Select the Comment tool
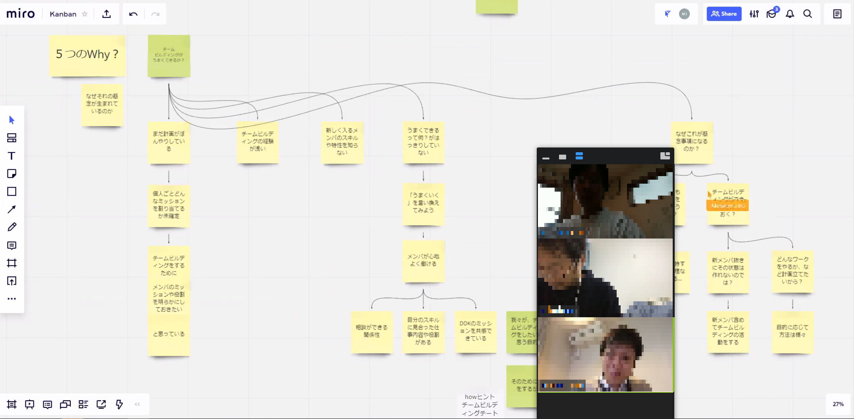This screenshot has width=854, height=419. click(12, 245)
